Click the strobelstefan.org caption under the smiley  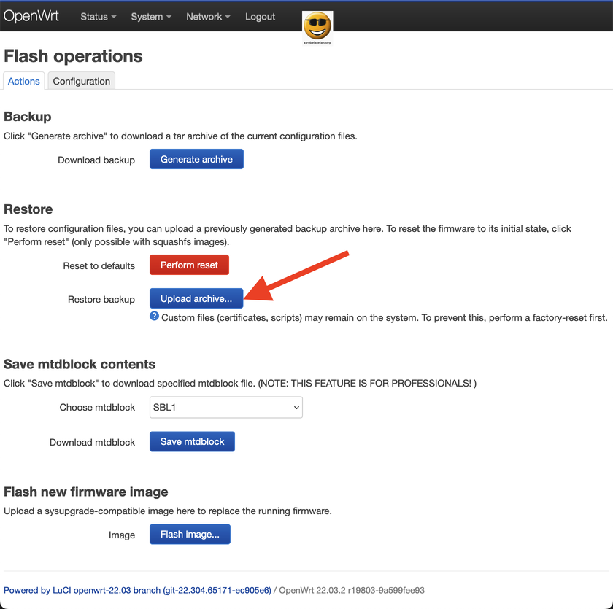(317, 42)
